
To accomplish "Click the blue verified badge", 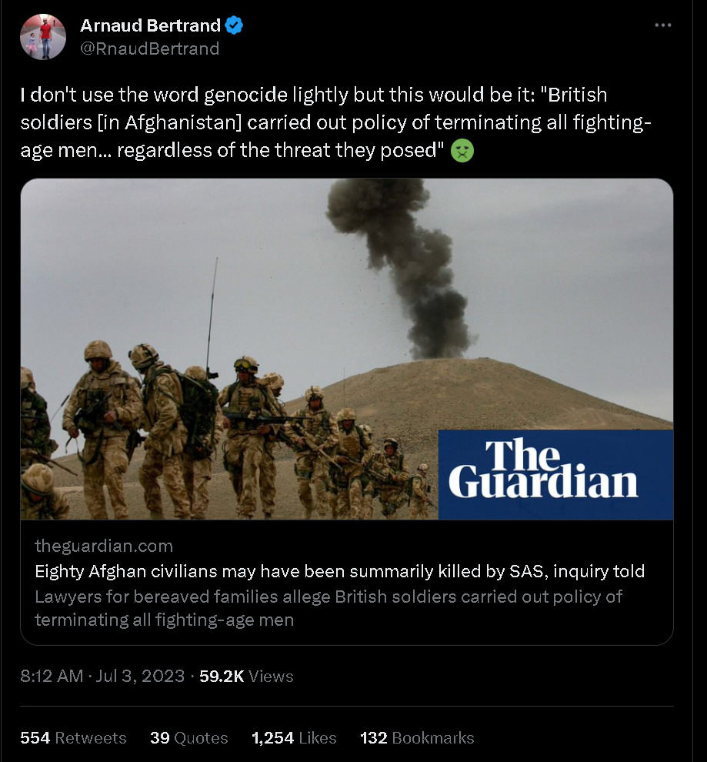I will [234, 25].
